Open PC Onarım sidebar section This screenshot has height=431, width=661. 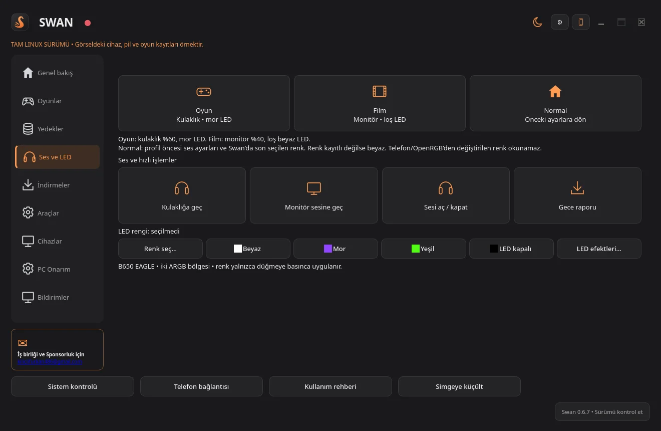(57, 269)
